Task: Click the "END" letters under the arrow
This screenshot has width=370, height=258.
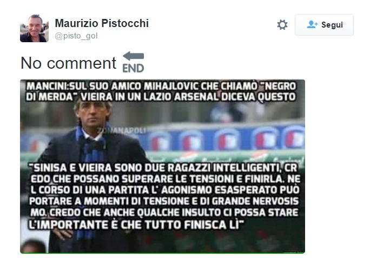Action: point(133,68)
